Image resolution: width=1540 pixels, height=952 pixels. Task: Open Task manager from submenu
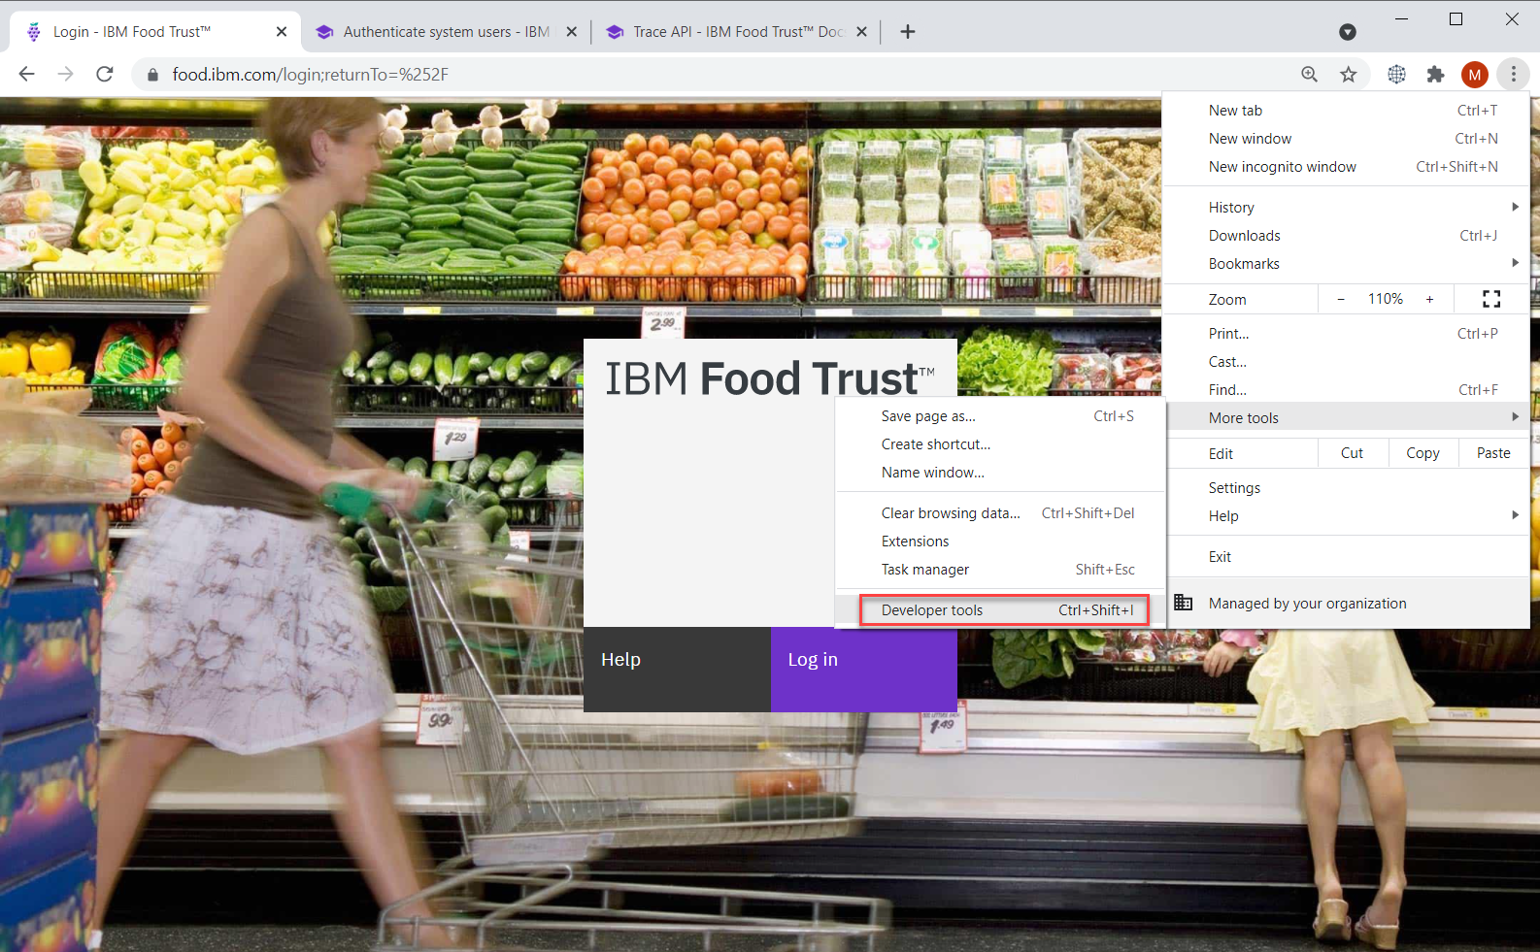[x=1000, y=570]
